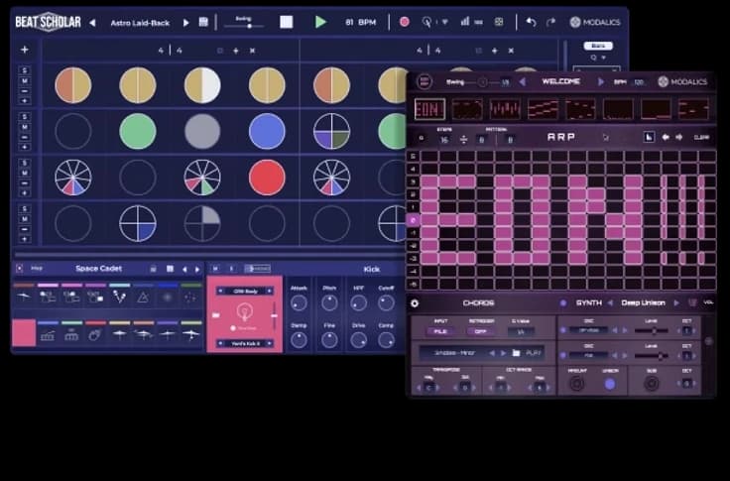Shift the ARP pattern right

679,137
